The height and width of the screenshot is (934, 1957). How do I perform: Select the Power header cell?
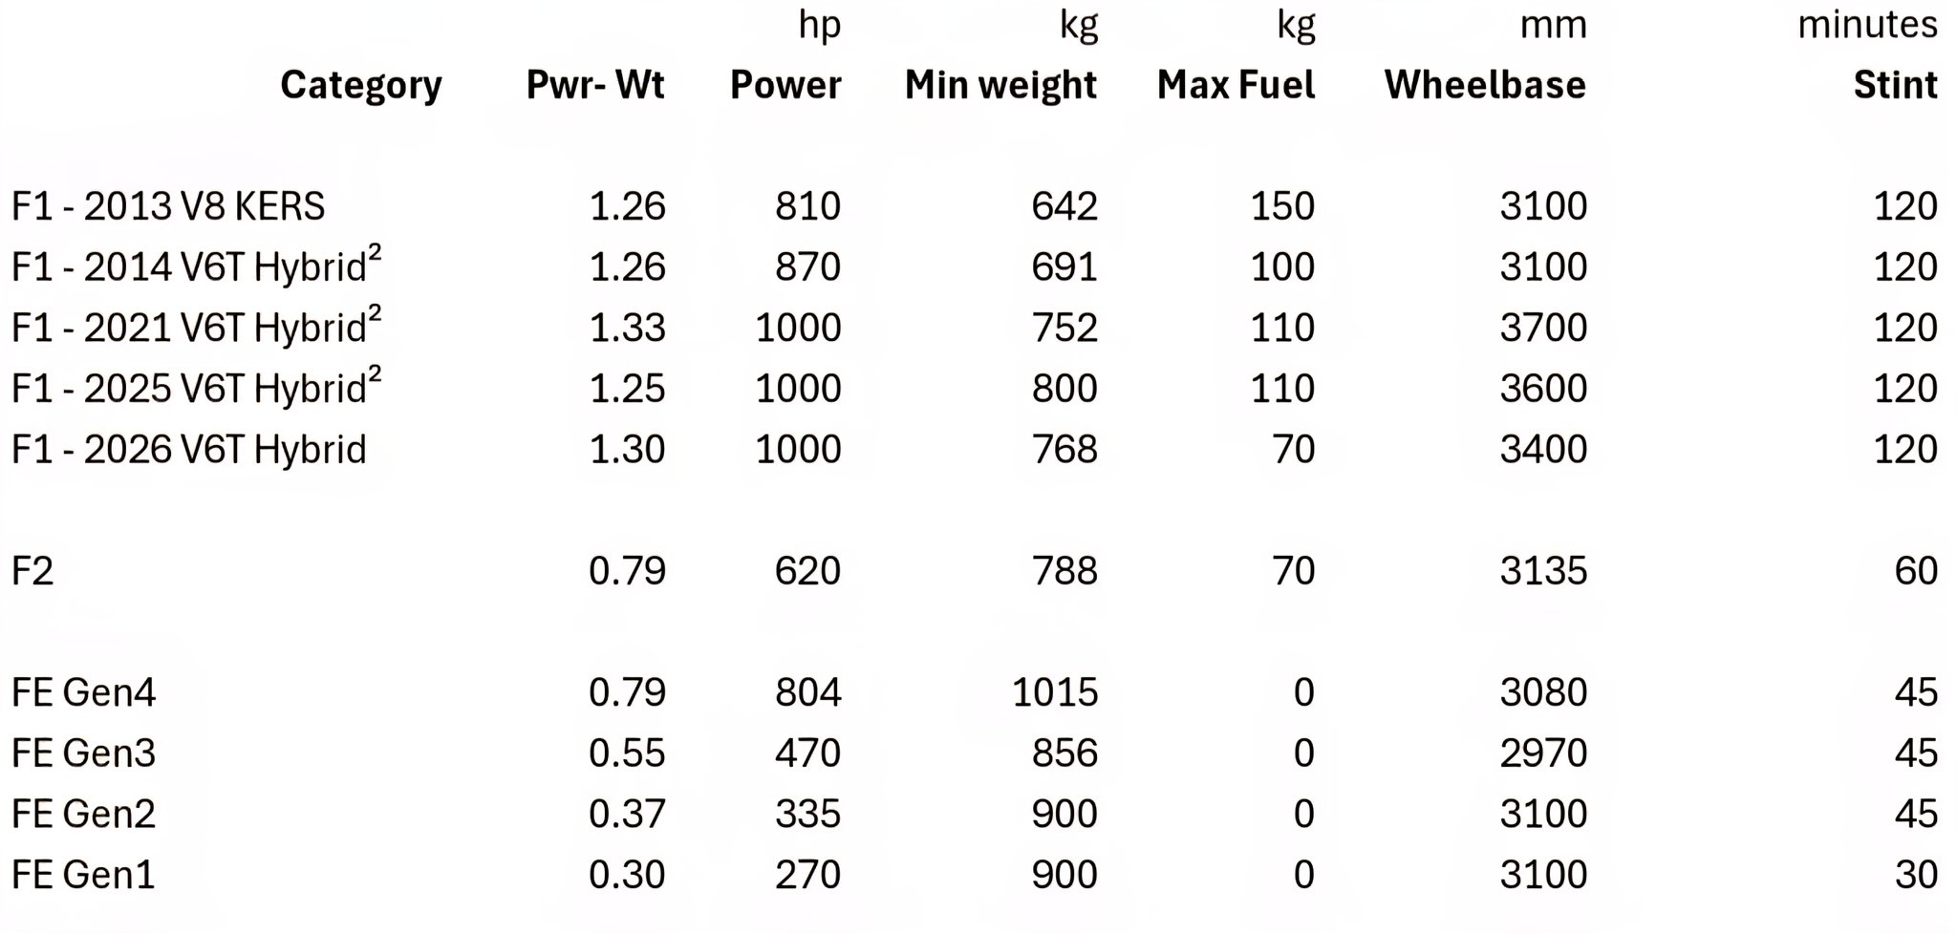pyautogui.click(x=785, y=85)
